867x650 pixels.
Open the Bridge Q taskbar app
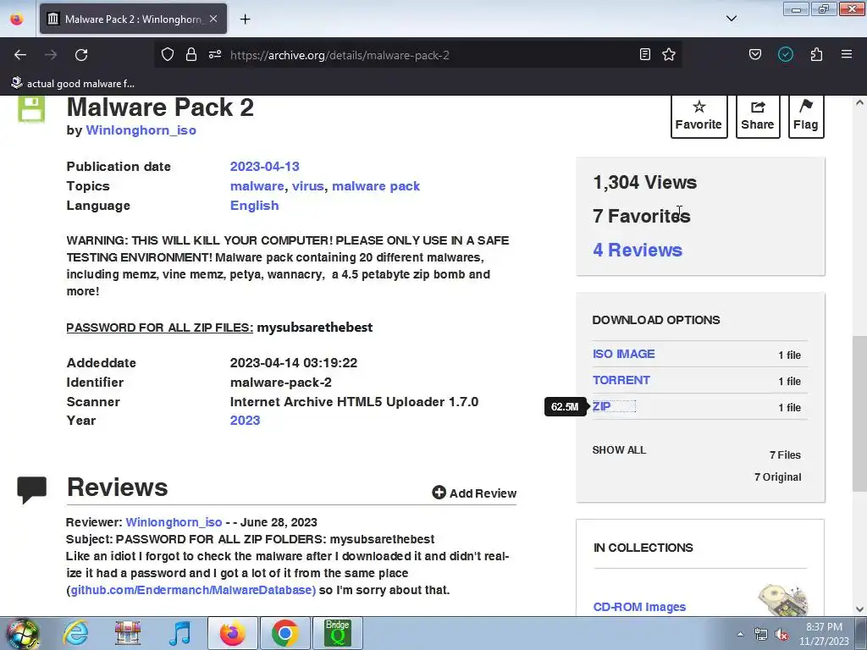click(337, 633)
